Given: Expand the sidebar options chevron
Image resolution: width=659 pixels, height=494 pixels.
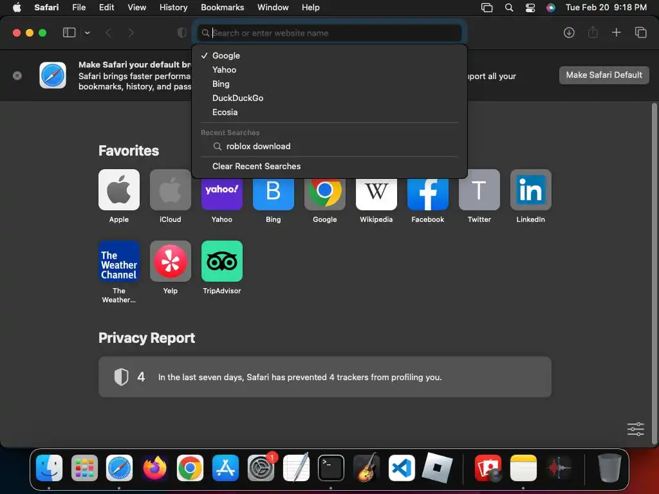Looking at the screenshot, I should pyautogui.click(x=87, y=33).
